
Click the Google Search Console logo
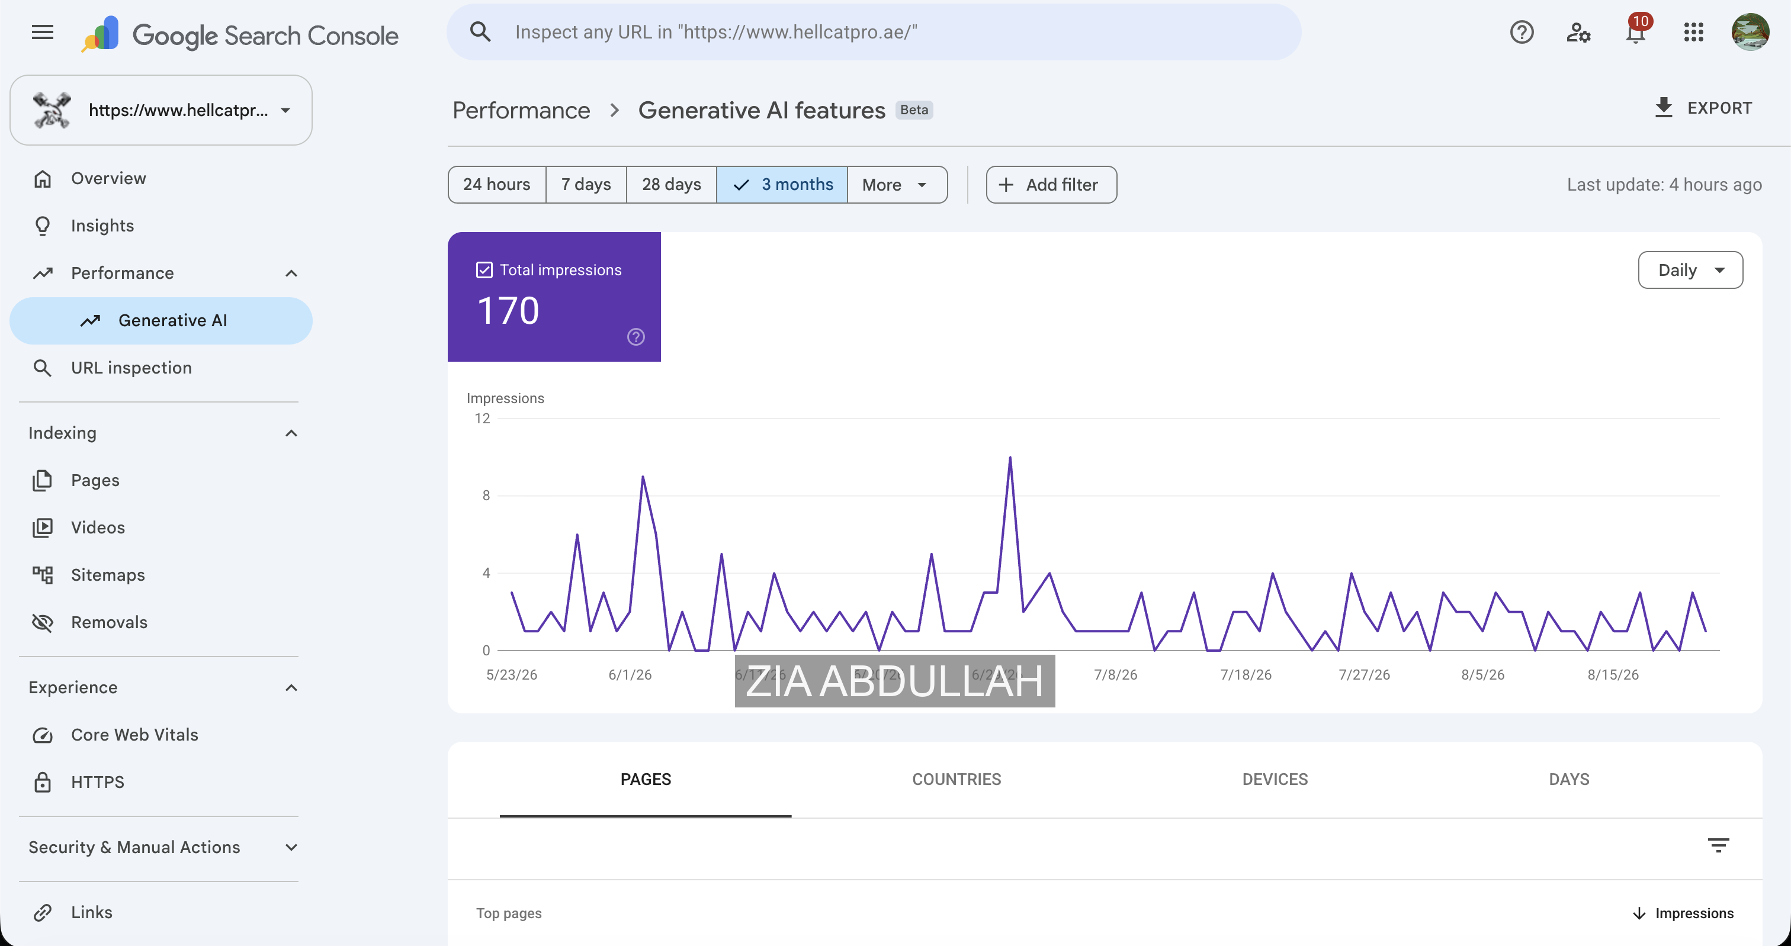tap(240, 35)
